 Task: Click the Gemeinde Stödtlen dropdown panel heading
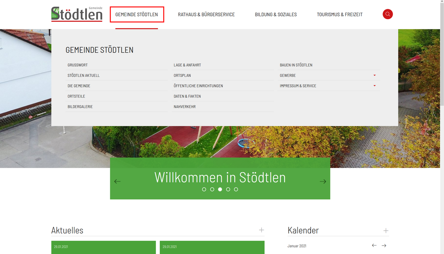(100, 50)
